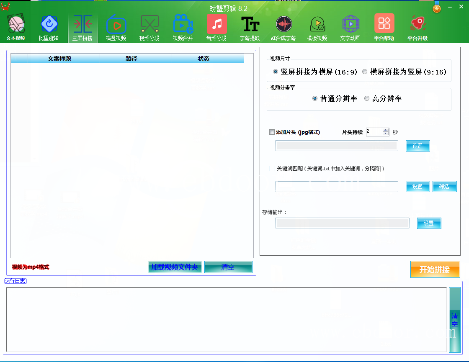Decrease 片头持续 seconds with down arrow

pos(386,134)
